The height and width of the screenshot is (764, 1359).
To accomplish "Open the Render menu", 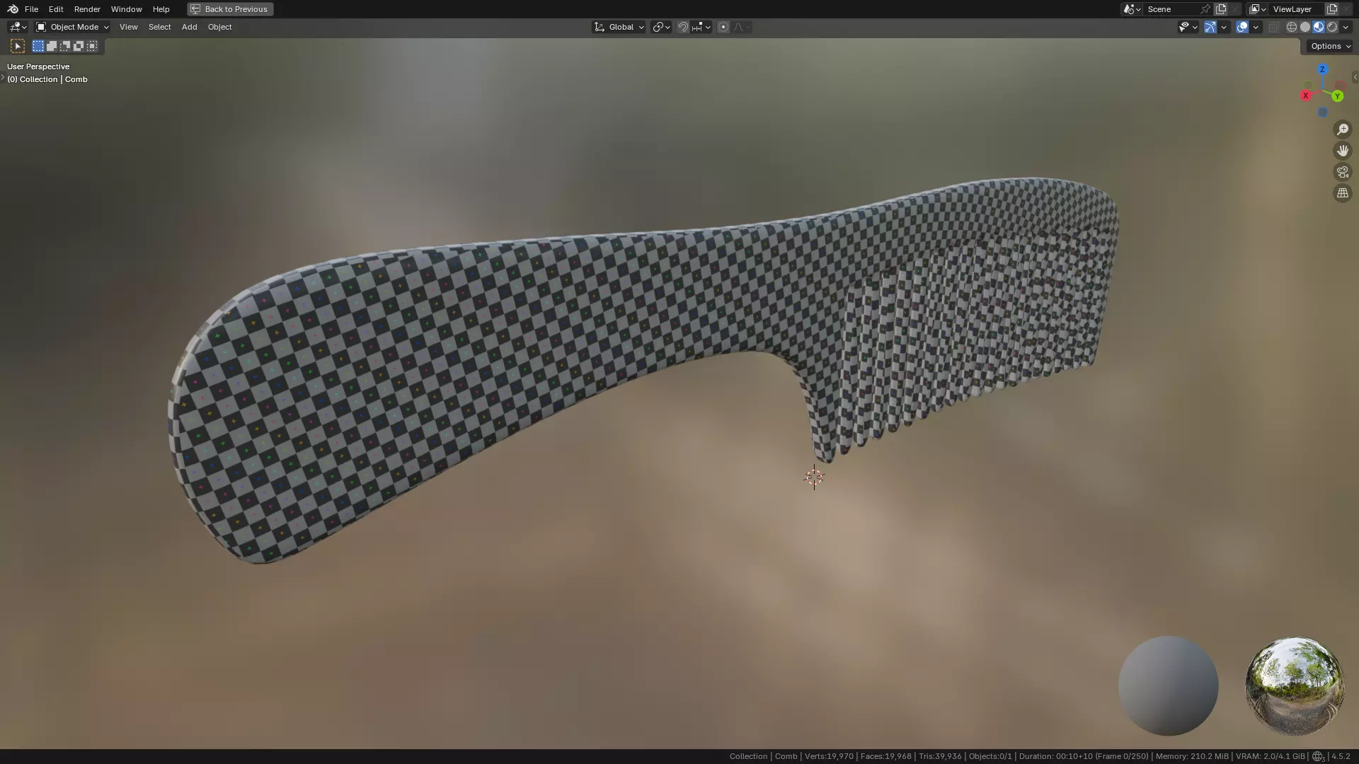I will 87,9.
